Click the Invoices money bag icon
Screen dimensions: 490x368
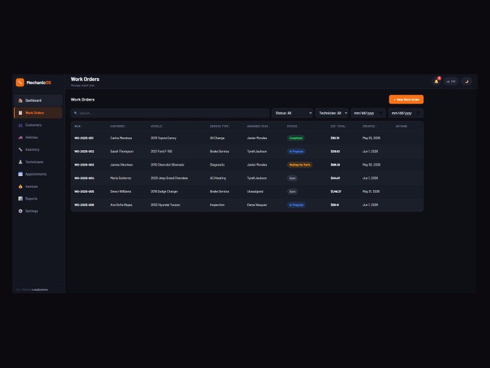pyautogui.click(x=20, y=186)
